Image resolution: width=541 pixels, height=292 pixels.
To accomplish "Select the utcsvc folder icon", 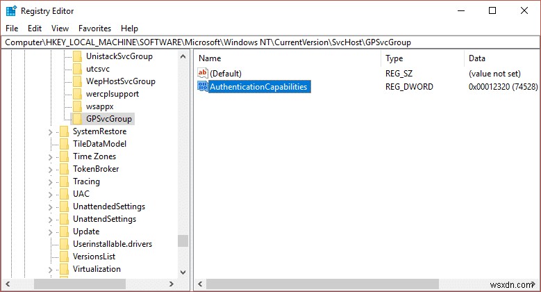I will (77, 69).
